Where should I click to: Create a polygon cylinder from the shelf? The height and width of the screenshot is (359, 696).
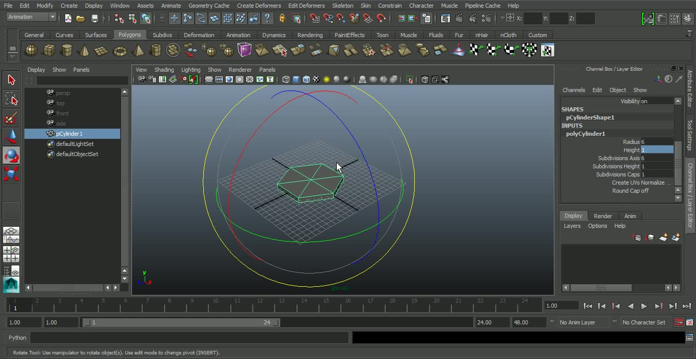pos(67,50)
